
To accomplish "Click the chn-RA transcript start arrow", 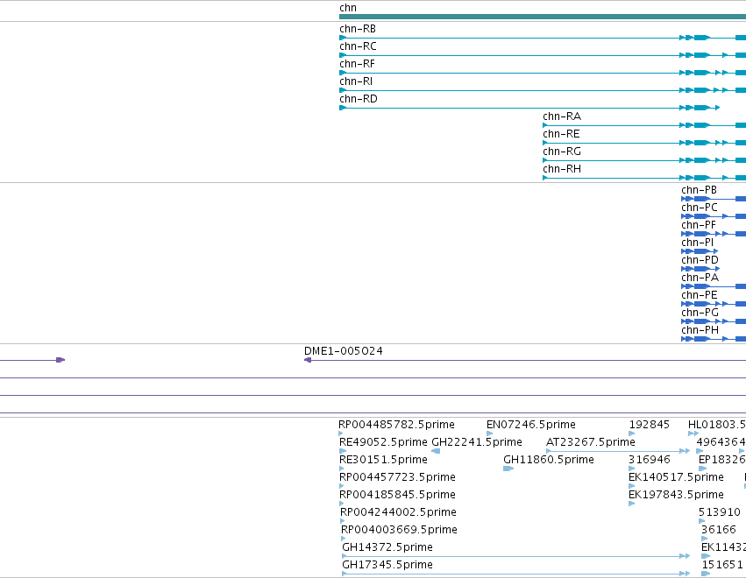I will click(545, 125).
